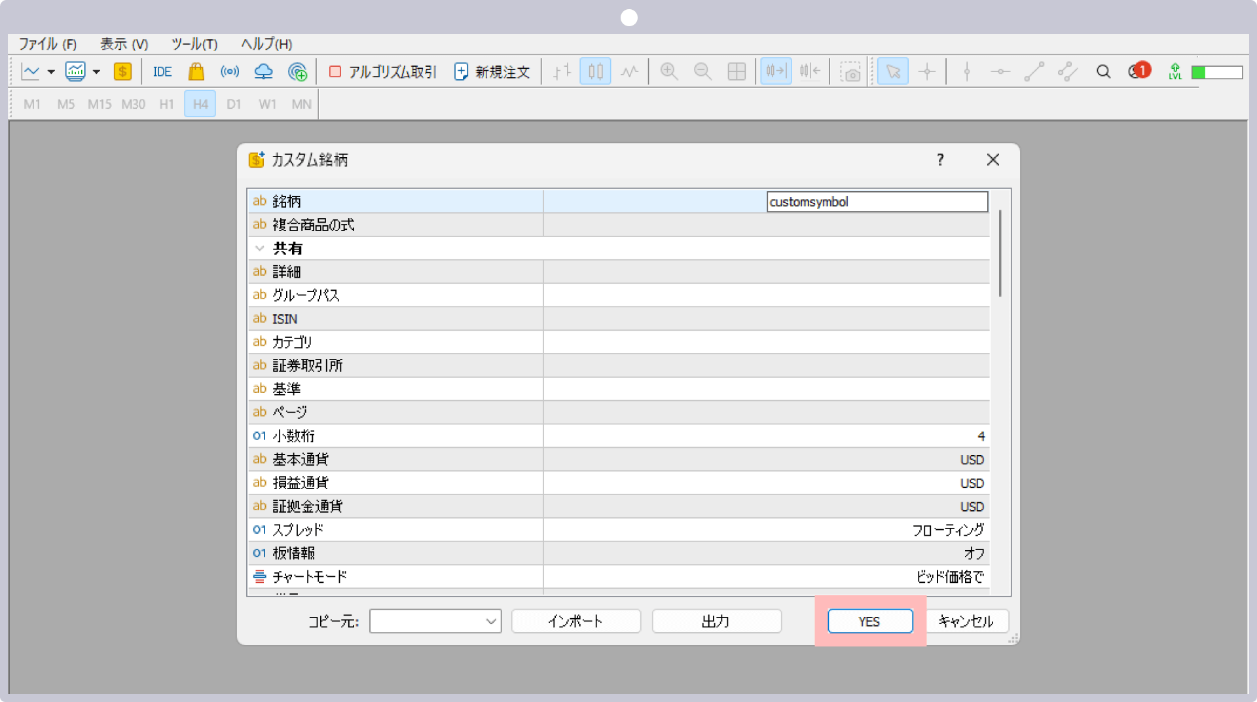
Task: Select M5 timeframe
Action: click(66, 104)
